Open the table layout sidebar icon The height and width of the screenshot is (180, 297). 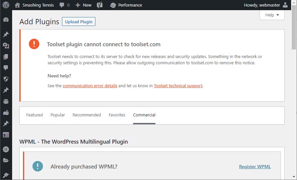pyautogui.click(x=6, y=135)
